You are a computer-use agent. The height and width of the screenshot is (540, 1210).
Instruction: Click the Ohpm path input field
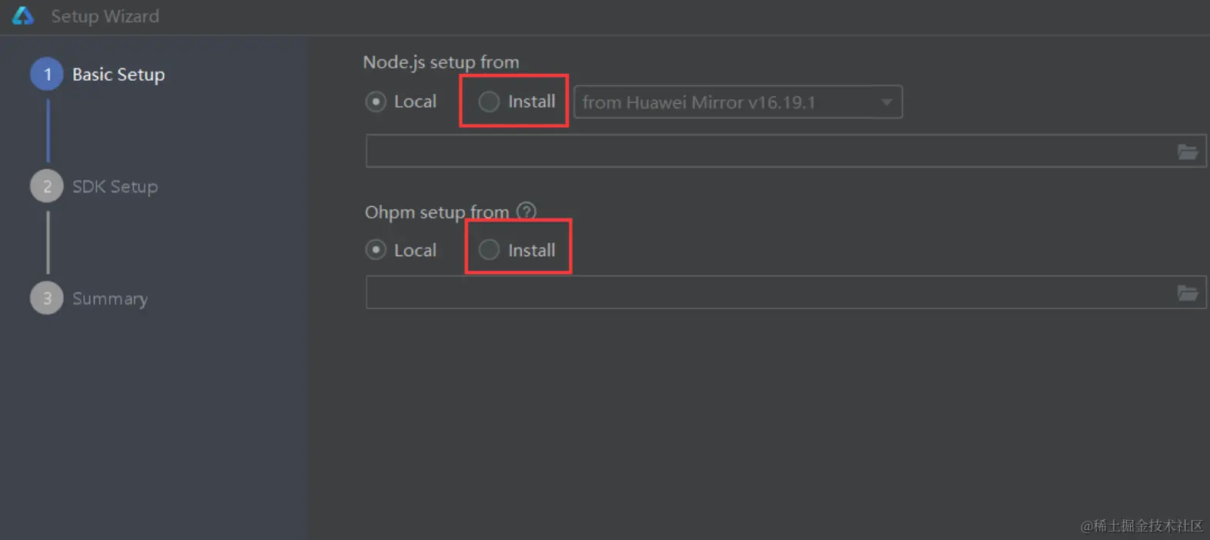pos(770,293)
